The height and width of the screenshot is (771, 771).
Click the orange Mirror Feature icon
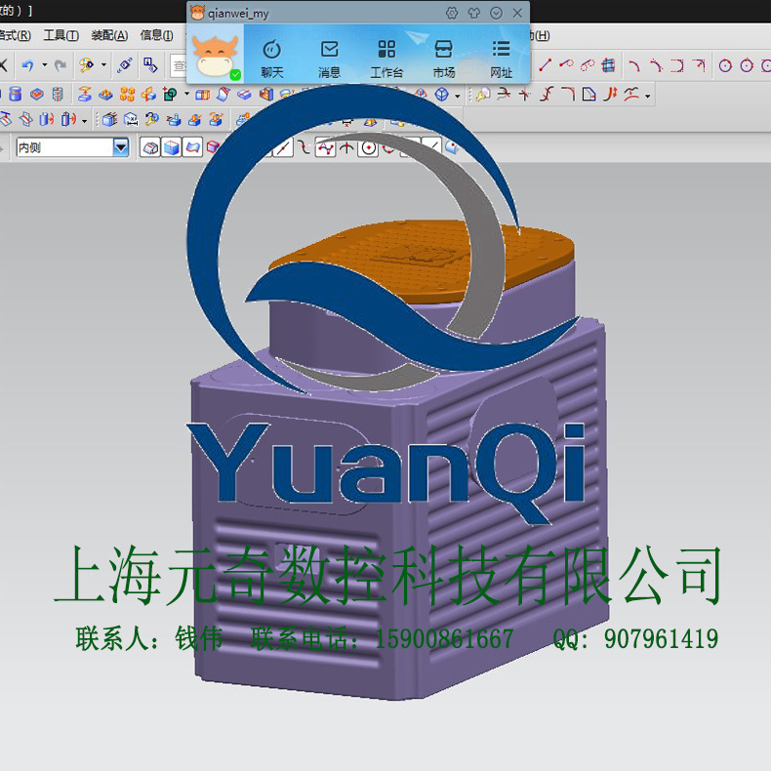[x=148, y=94]
